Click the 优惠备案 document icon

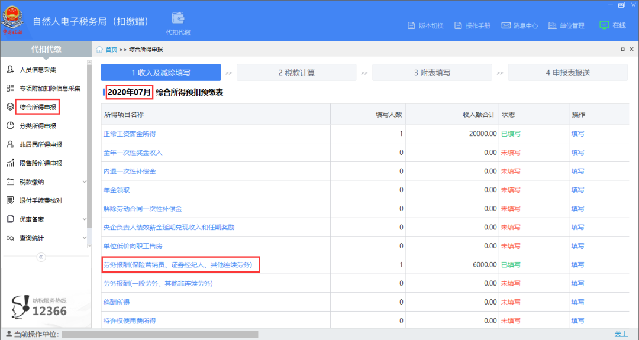tap(10, 219)
